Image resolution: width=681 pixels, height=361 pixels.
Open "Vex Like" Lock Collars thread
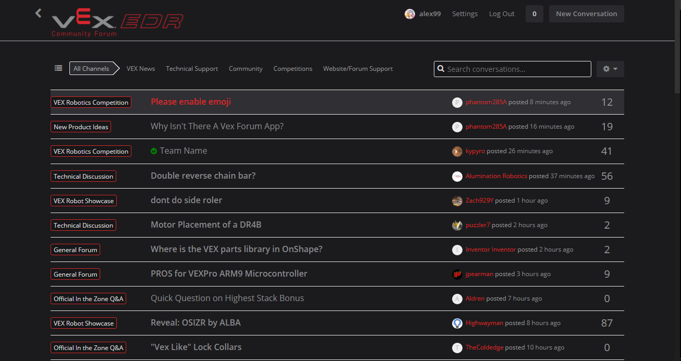(x=196, y=347)
